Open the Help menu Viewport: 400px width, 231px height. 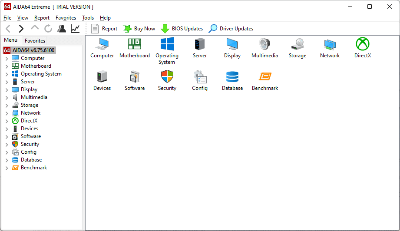click(105, 18)
